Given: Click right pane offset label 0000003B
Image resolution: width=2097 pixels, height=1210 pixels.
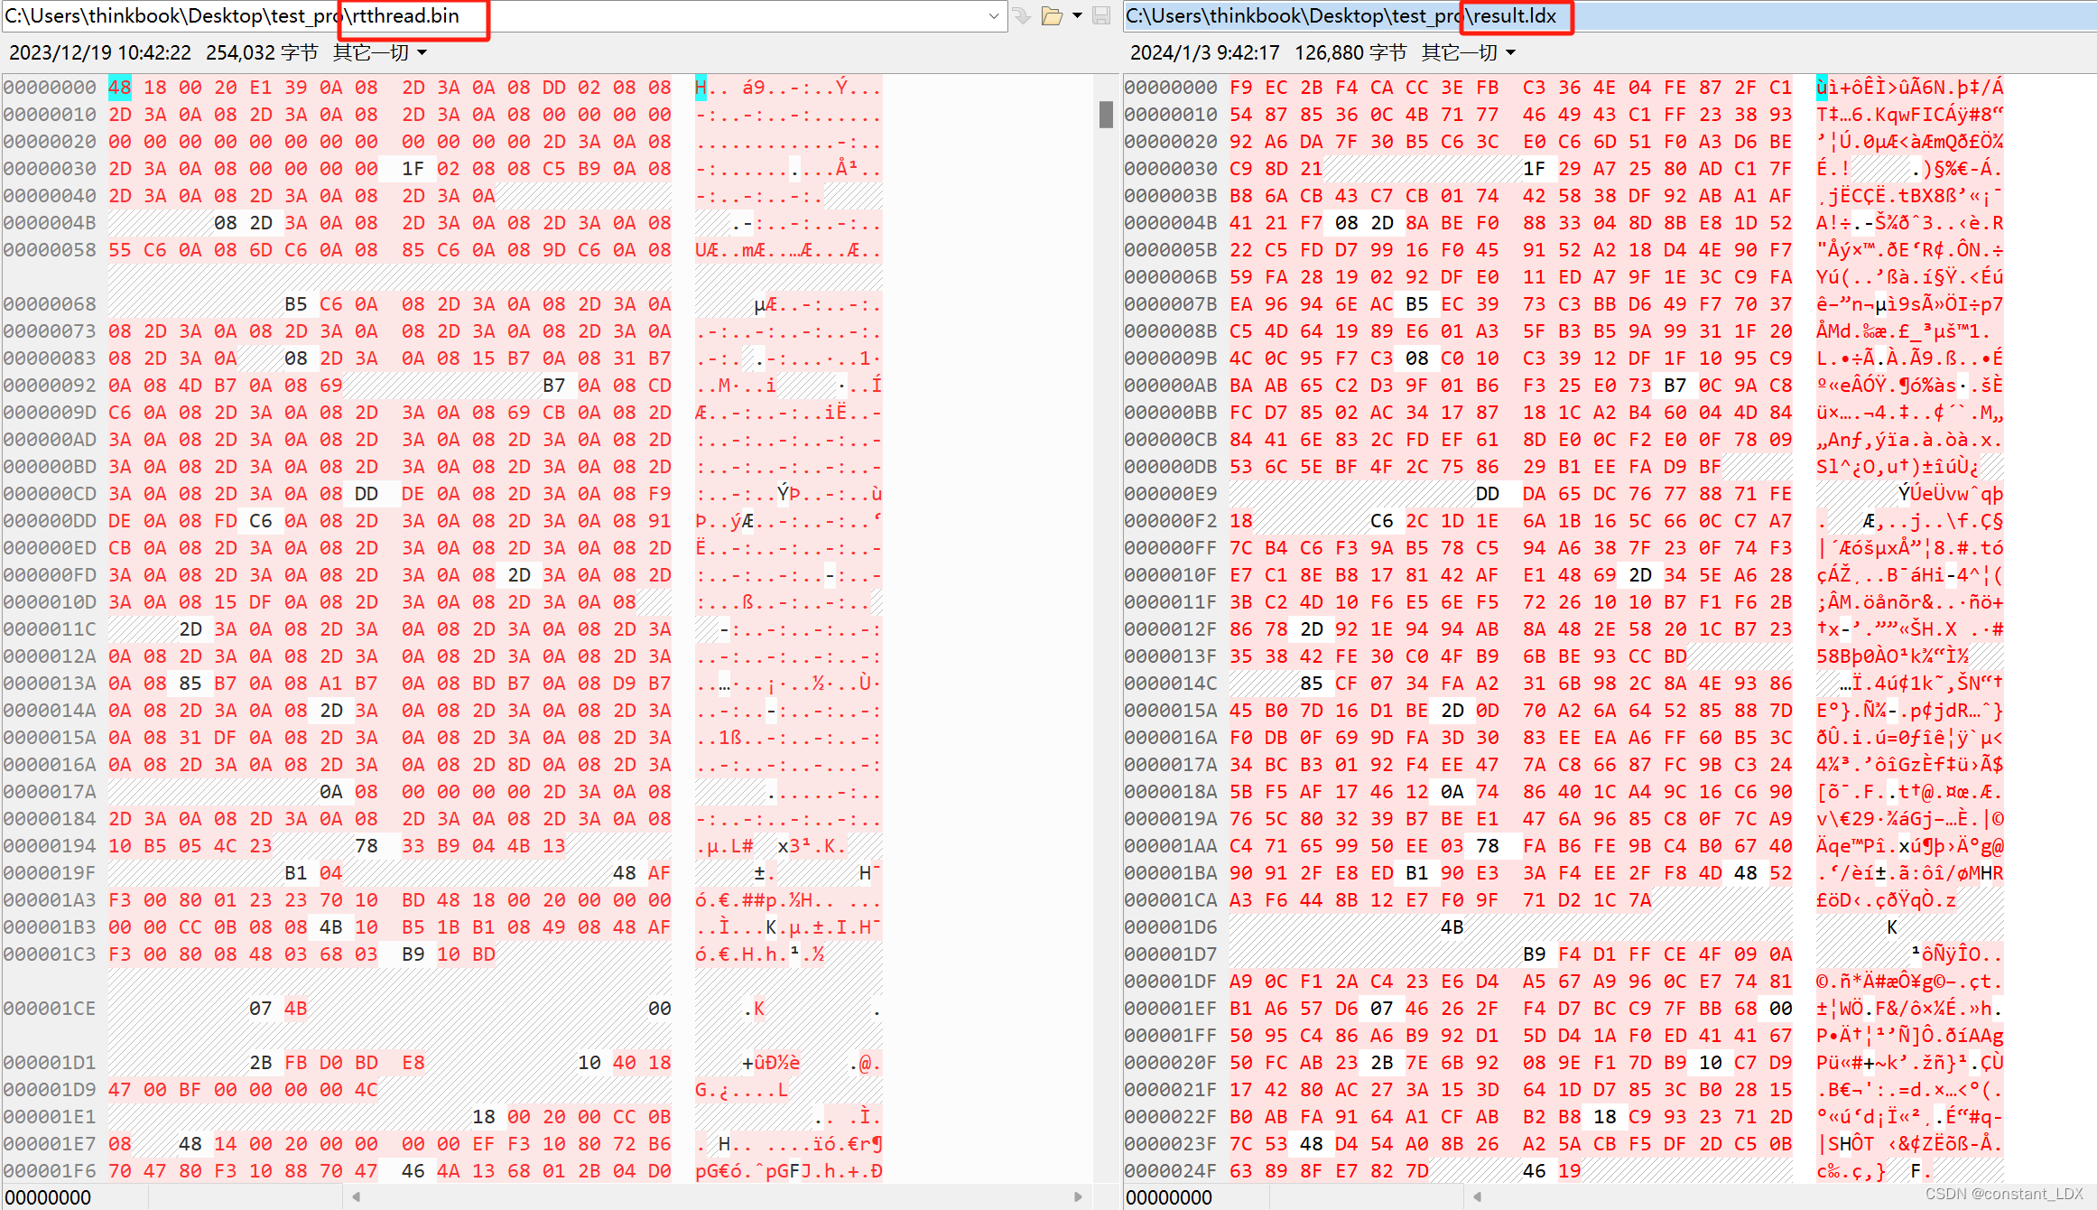Looking at the screenshot, I should (1171, 196).
